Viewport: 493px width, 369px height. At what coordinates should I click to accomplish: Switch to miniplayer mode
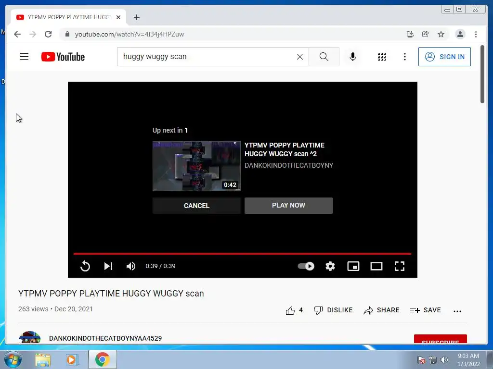point(353,266)
